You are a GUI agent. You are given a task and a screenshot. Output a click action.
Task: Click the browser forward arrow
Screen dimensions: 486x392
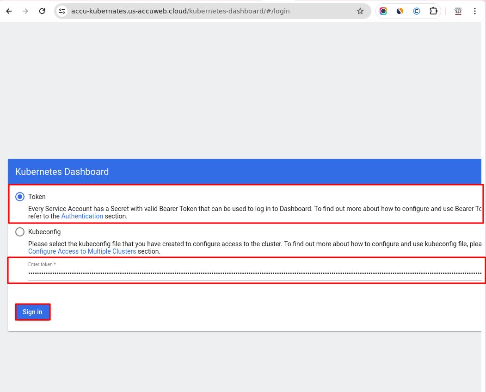(25, 11)
